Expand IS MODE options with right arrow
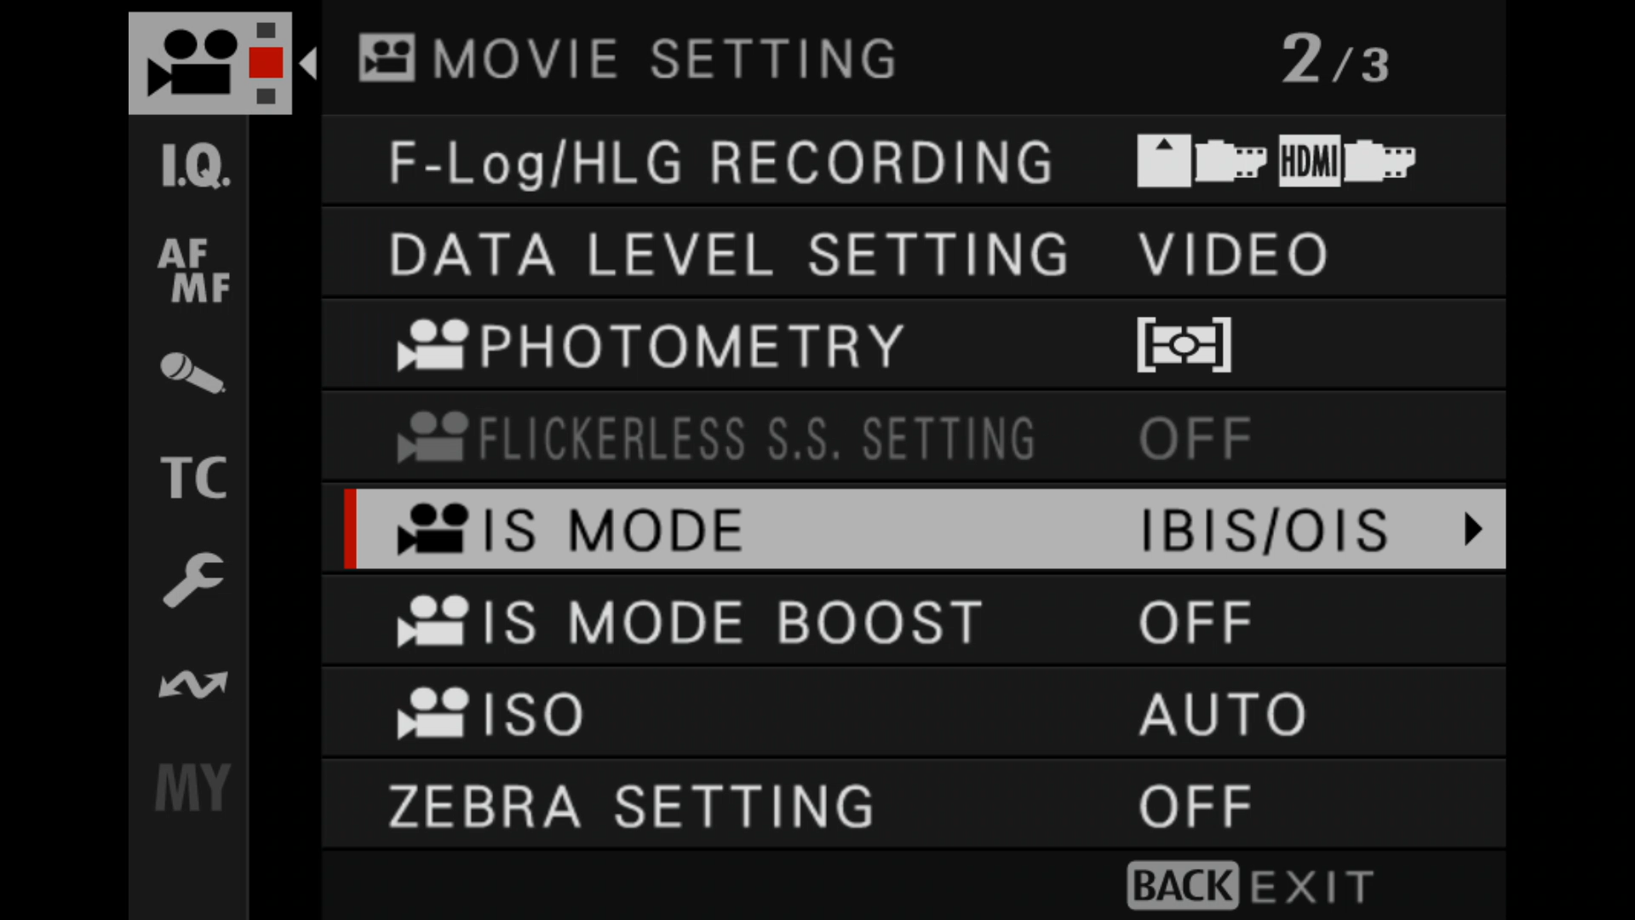Image resolution: width=1635 pixels, height=920 pixels. click(1473, 529)
